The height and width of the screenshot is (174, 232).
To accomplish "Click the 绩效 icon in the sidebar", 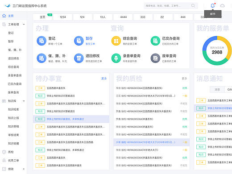I will (4, 169).
